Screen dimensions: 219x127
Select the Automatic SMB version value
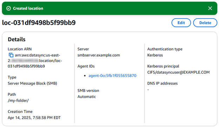[x=87, y=97]
